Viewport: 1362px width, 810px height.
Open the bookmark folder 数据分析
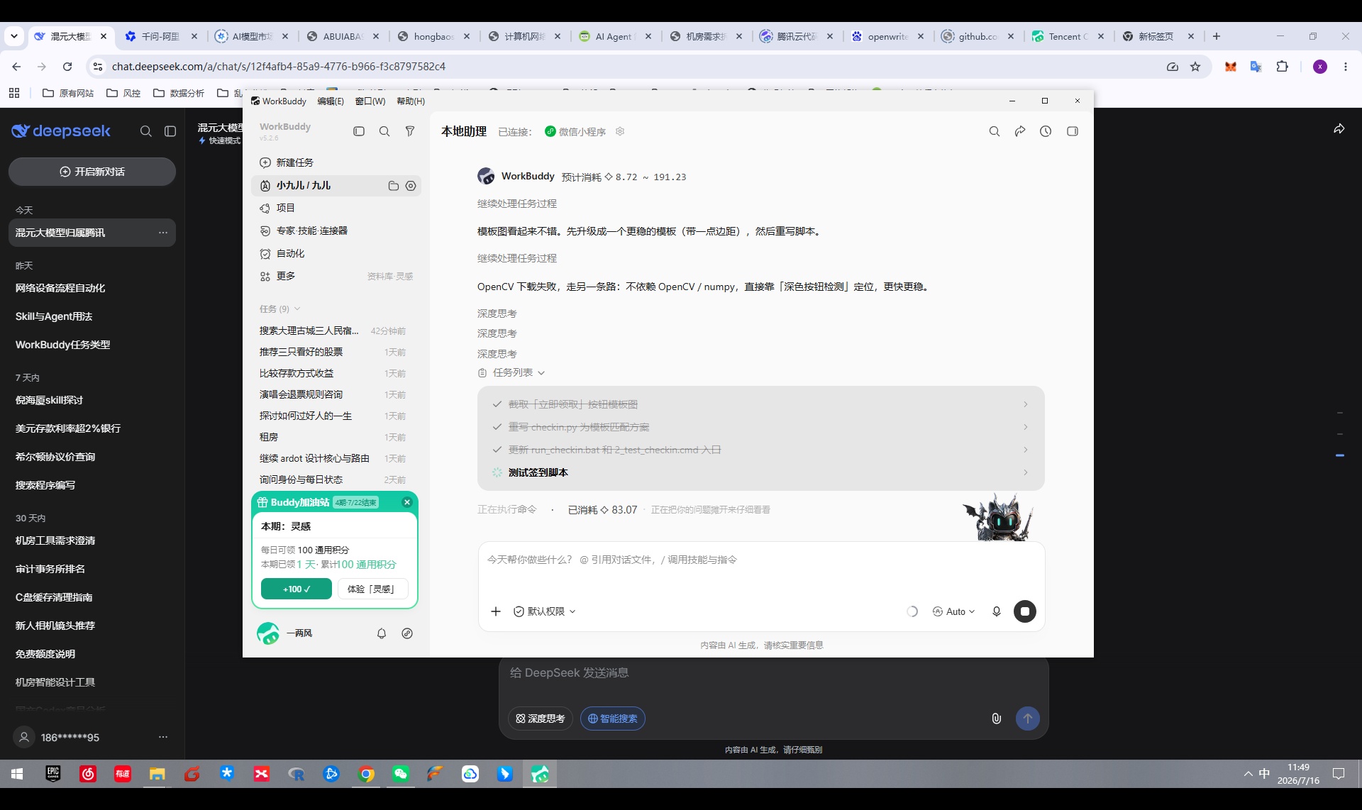(x=179, y=93)
